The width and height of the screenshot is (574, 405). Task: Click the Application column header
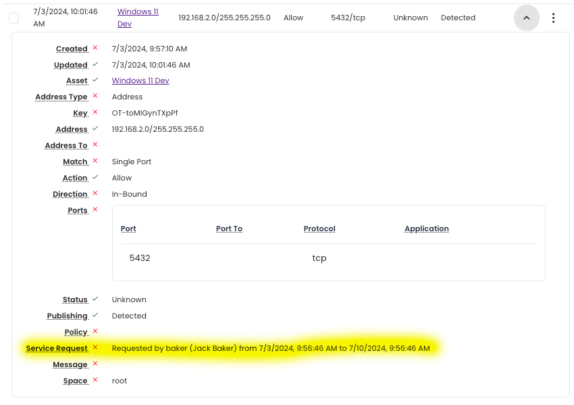point(426,229)
